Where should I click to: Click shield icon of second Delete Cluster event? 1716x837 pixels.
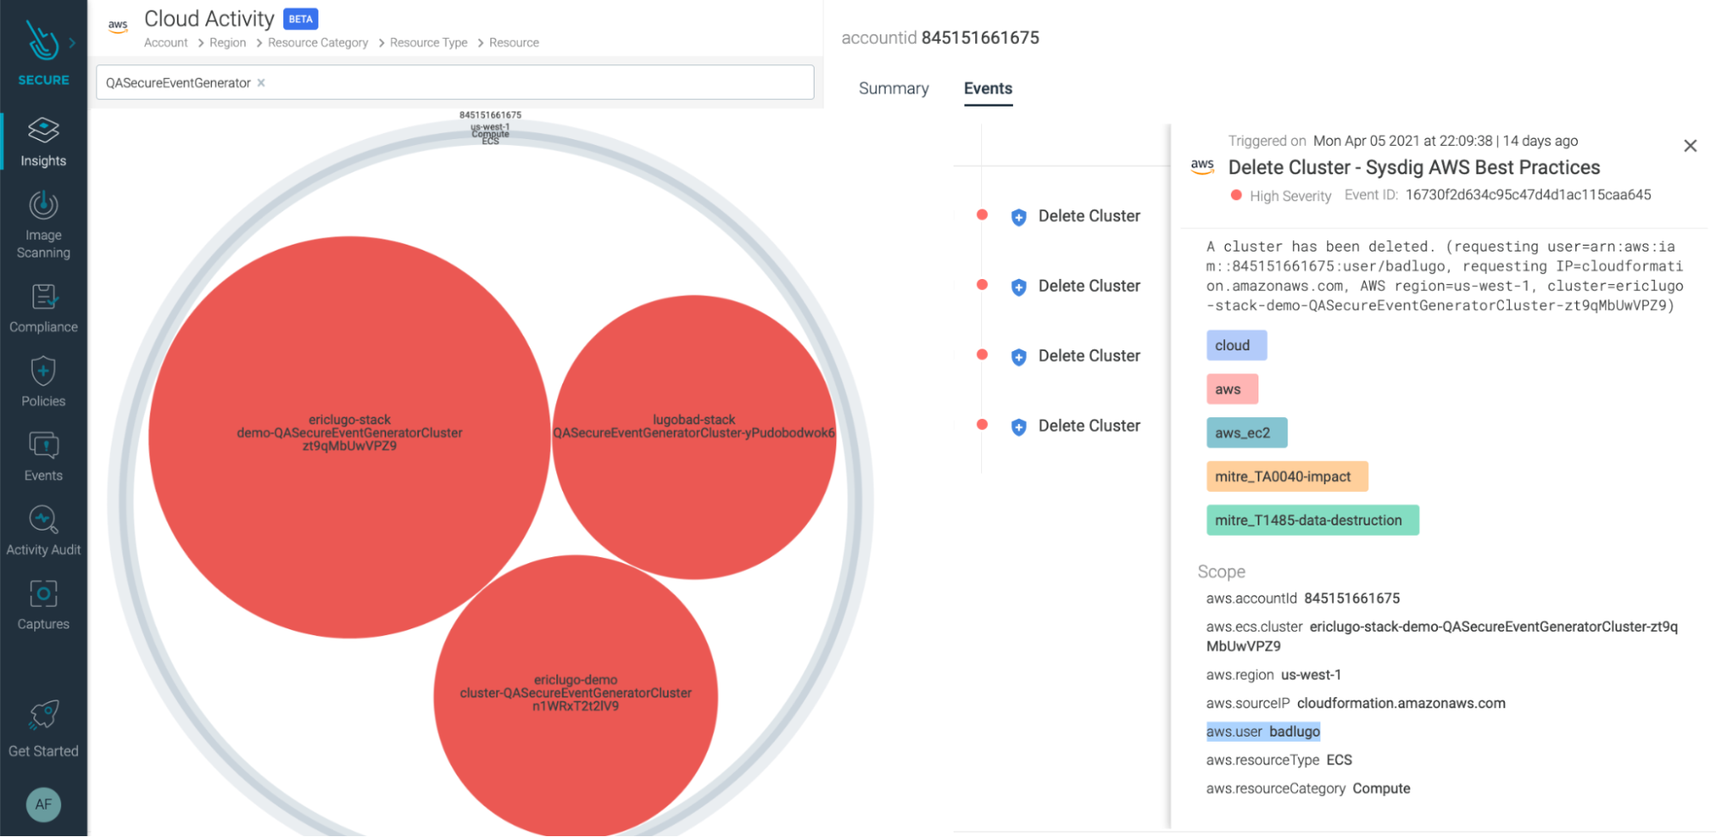[1019, 287]
